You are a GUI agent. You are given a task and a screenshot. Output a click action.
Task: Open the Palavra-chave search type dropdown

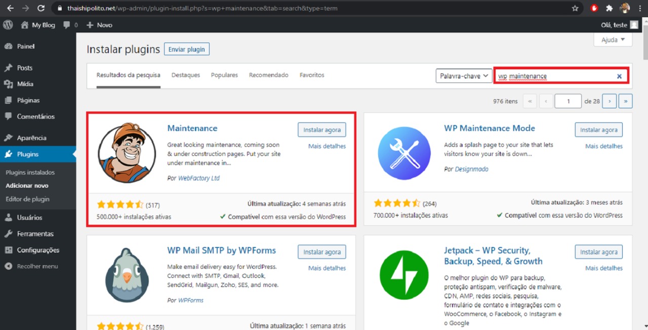464,76
